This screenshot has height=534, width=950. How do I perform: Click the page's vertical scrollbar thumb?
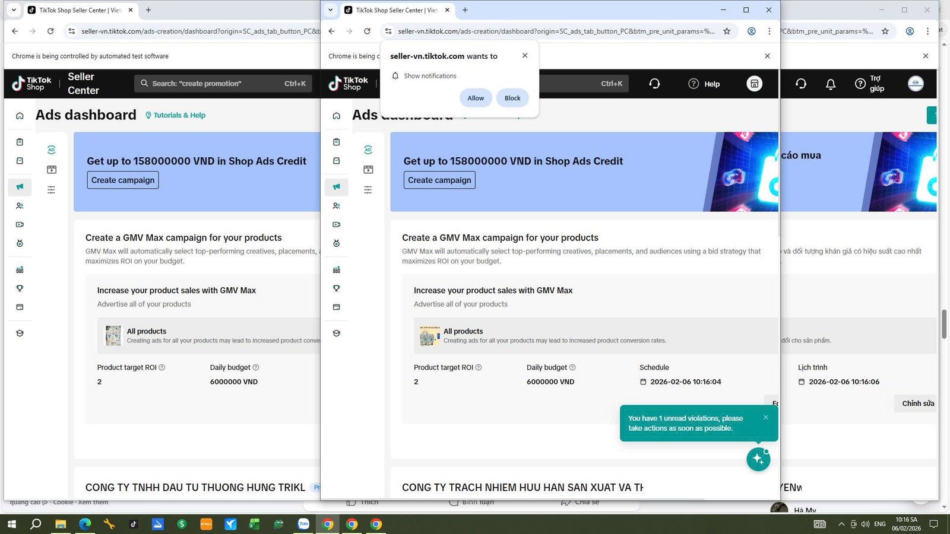[944, 324]
